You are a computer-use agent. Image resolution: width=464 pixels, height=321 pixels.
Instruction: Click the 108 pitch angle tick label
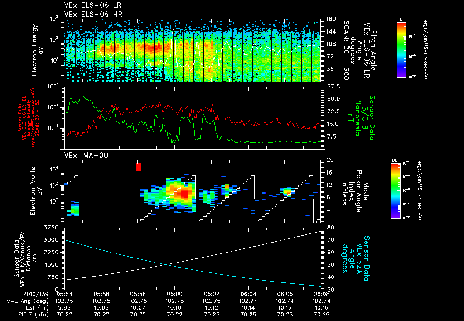tap(331, 44)
